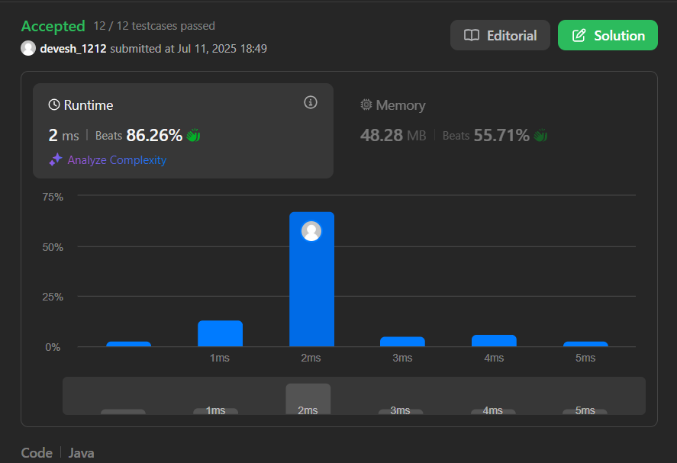The width and height of the screenshot is (677, 463).
Task: Open the Editorial page
Action: (500, 35)
